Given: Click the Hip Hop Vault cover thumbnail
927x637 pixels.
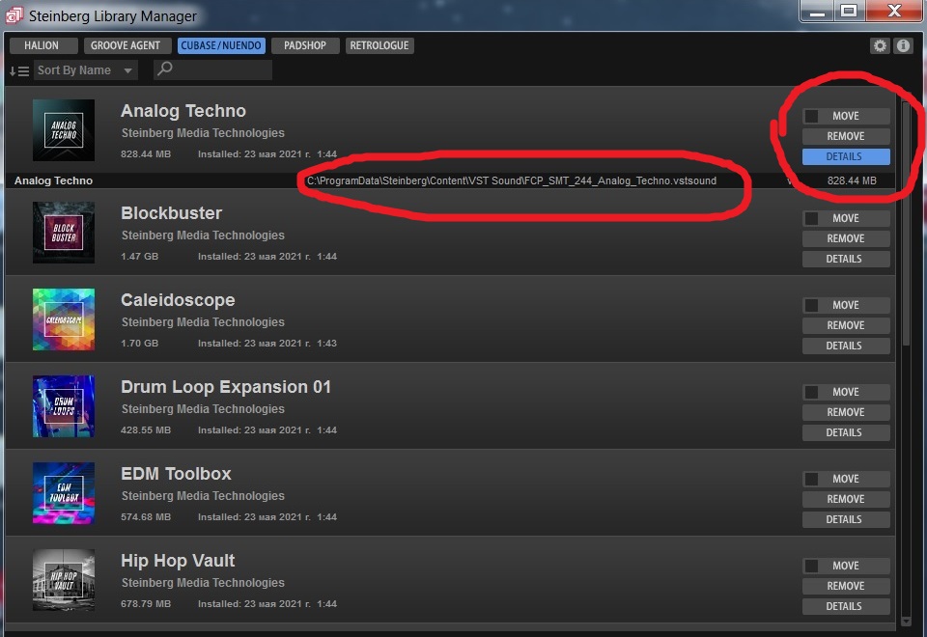Looking at the screenshot, I should tap(64, 580).
